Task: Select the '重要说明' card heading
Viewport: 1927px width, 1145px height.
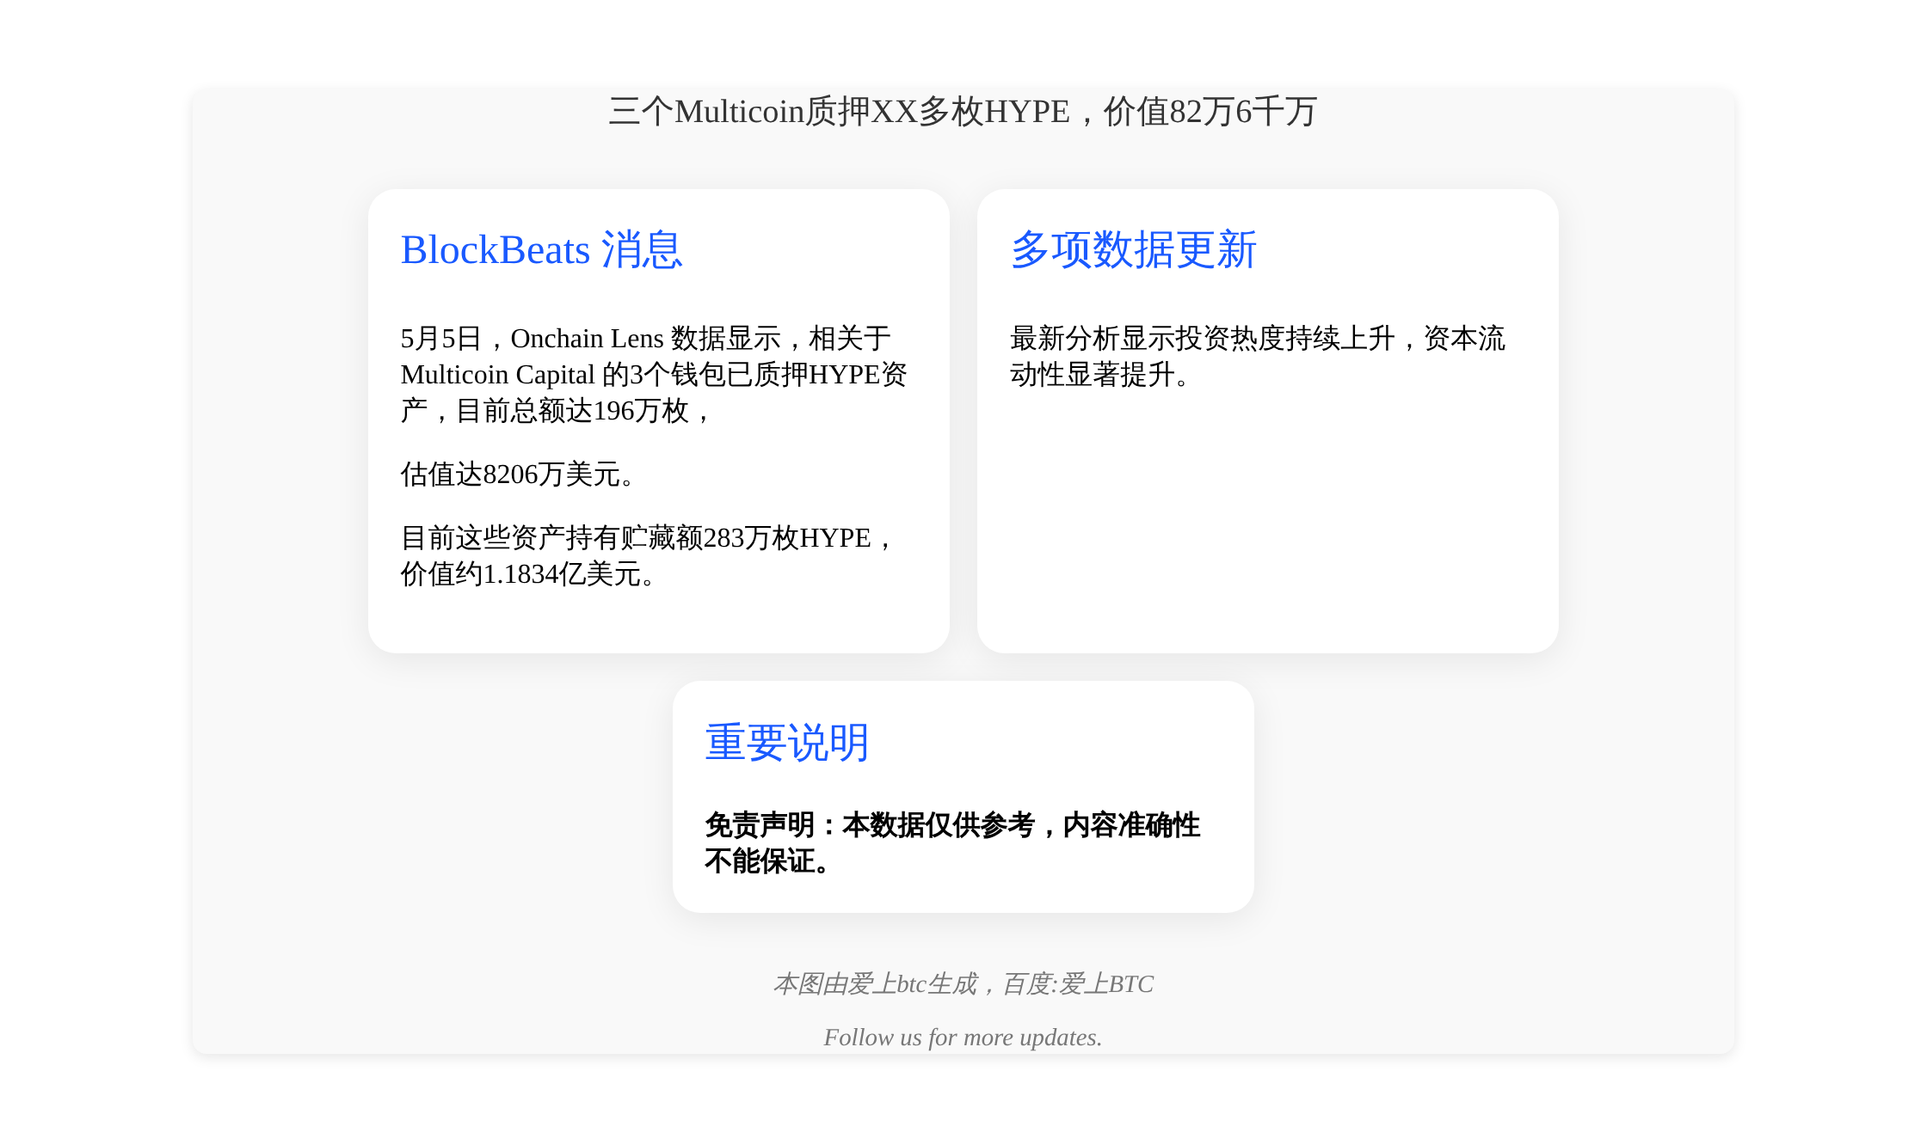Action: pos(787,743)
